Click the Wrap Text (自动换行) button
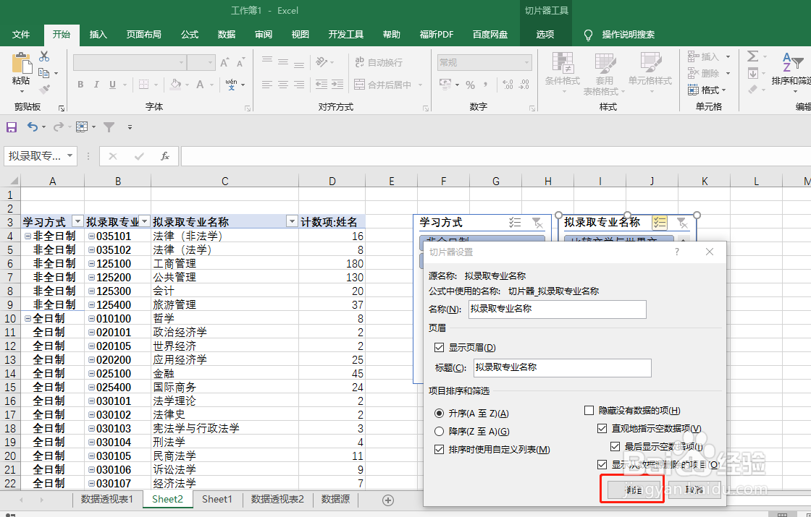Screen dimensions: 811x517 378,62
